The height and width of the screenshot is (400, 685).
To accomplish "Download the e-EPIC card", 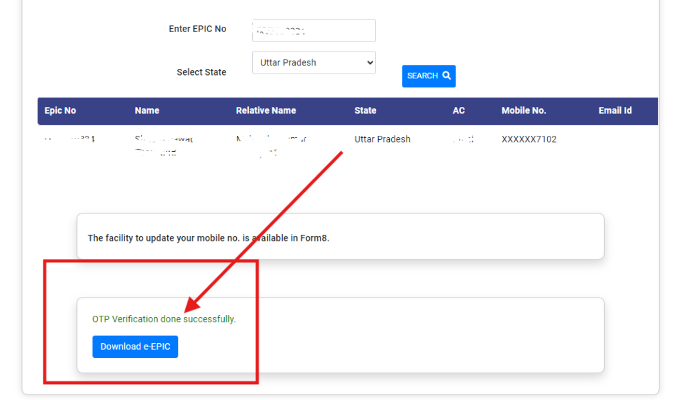I will click(135, 346).
